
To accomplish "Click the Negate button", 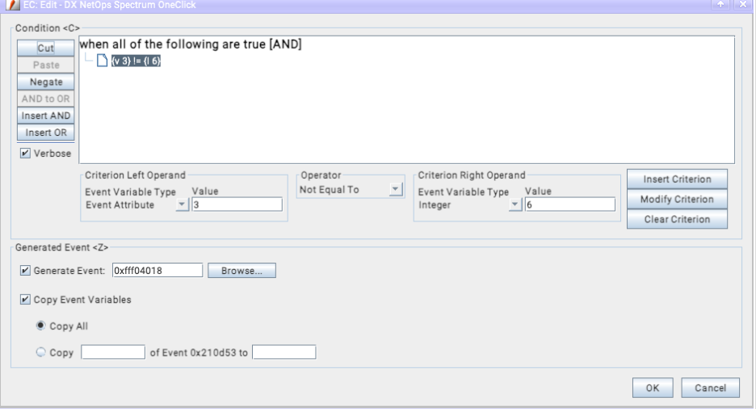I will coord(46,82).
